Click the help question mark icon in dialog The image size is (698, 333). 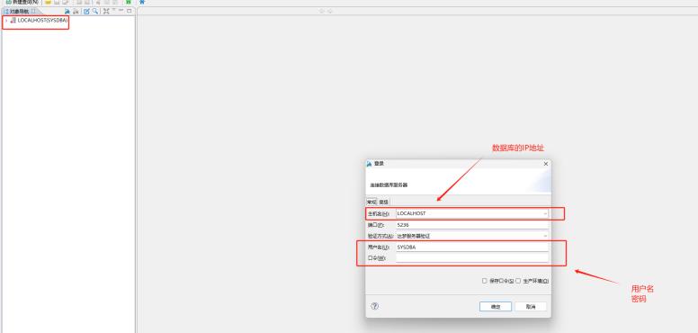374,306
